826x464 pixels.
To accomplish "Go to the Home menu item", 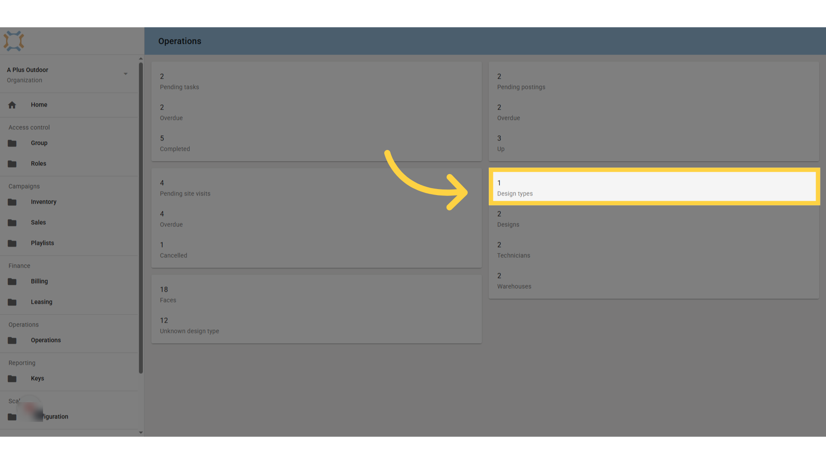I will point(69,105).
